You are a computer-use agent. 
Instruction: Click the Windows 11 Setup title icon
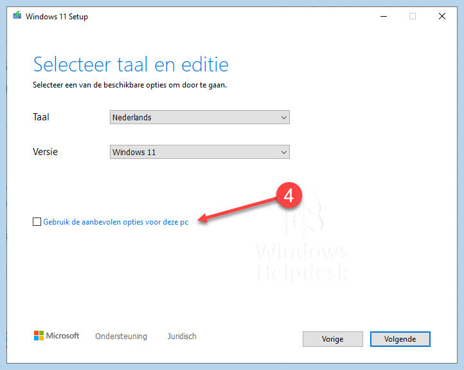(17, 15)
